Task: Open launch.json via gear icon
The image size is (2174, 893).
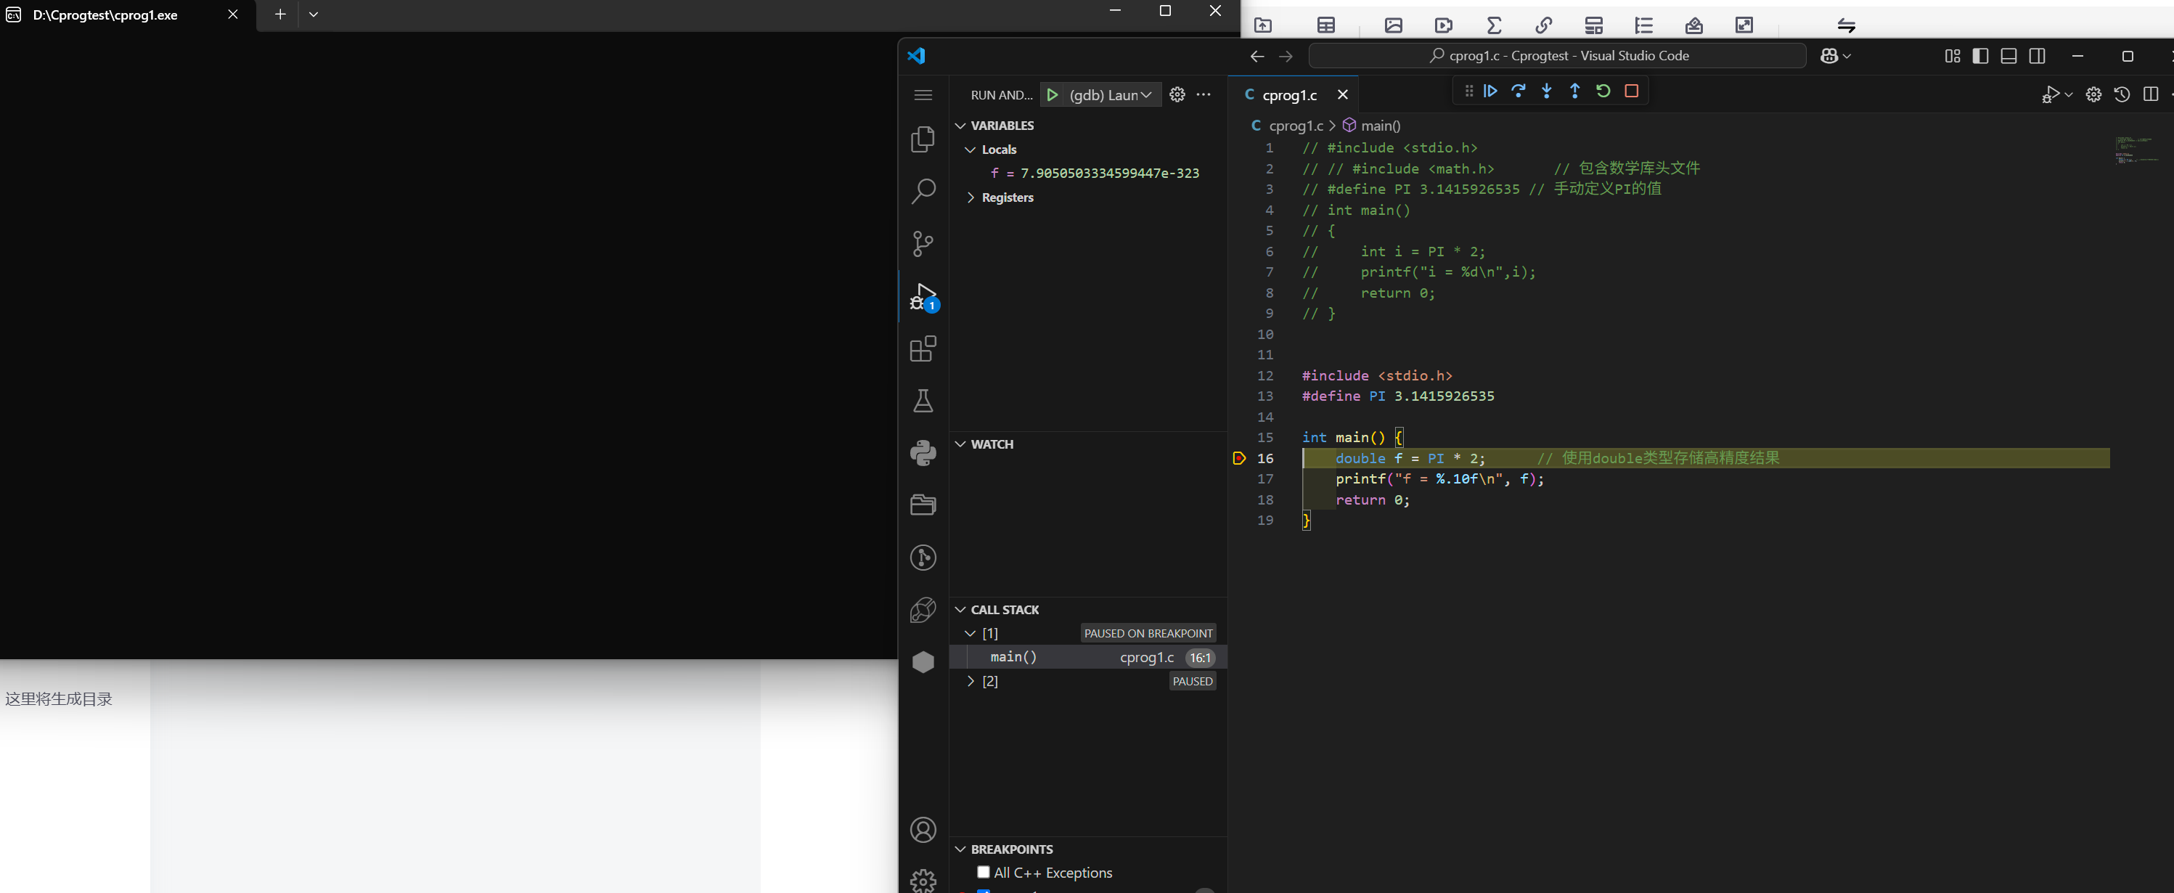Action: 1177,94
